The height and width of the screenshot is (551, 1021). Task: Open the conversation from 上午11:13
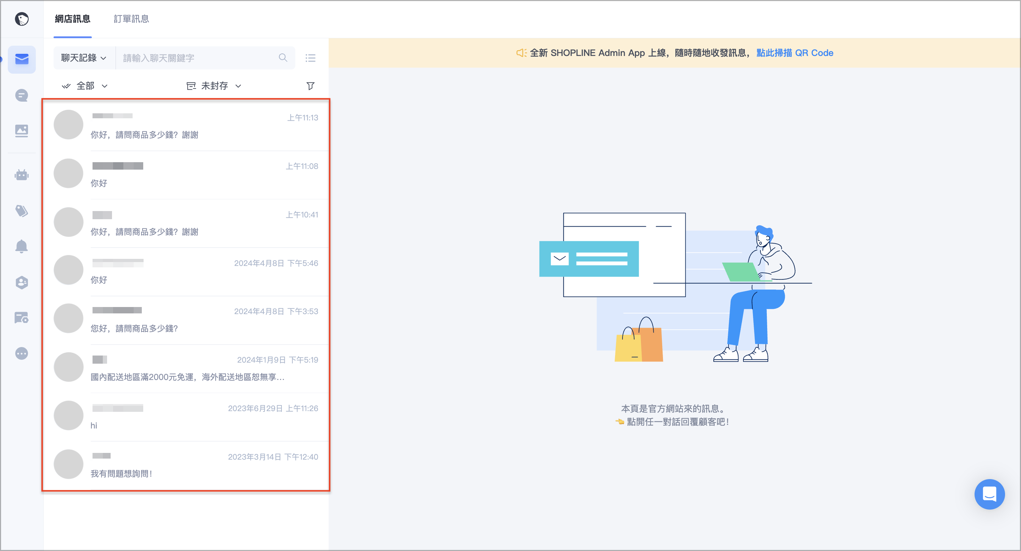(x=186, y=126)
